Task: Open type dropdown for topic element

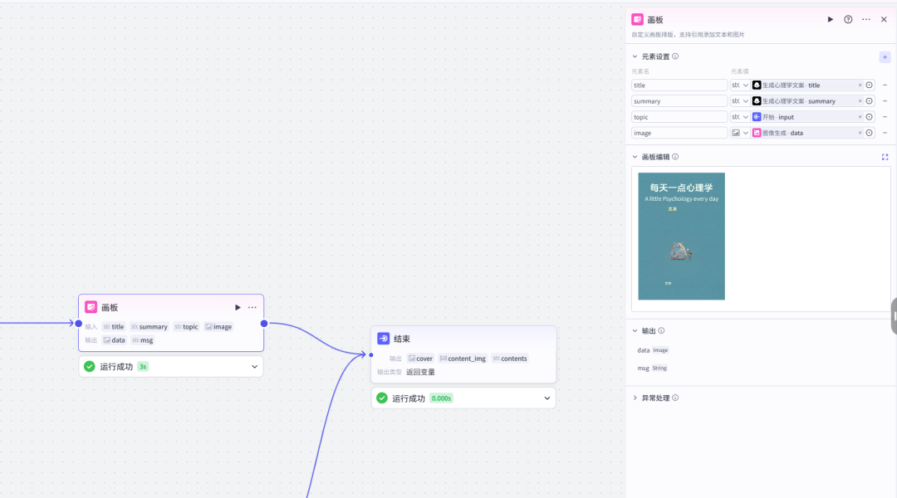Action: (x=740, y=117)
